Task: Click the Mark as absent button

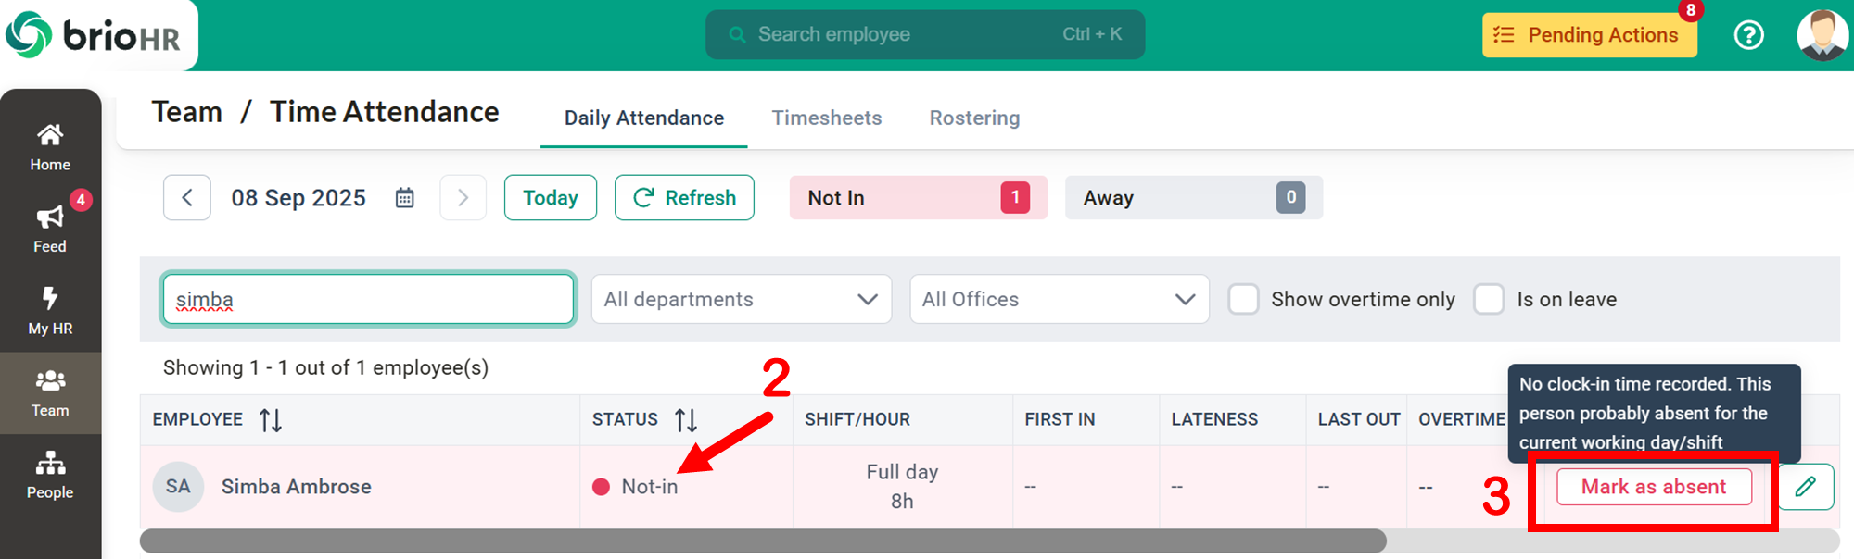Action: click(x=1654, y=487)
